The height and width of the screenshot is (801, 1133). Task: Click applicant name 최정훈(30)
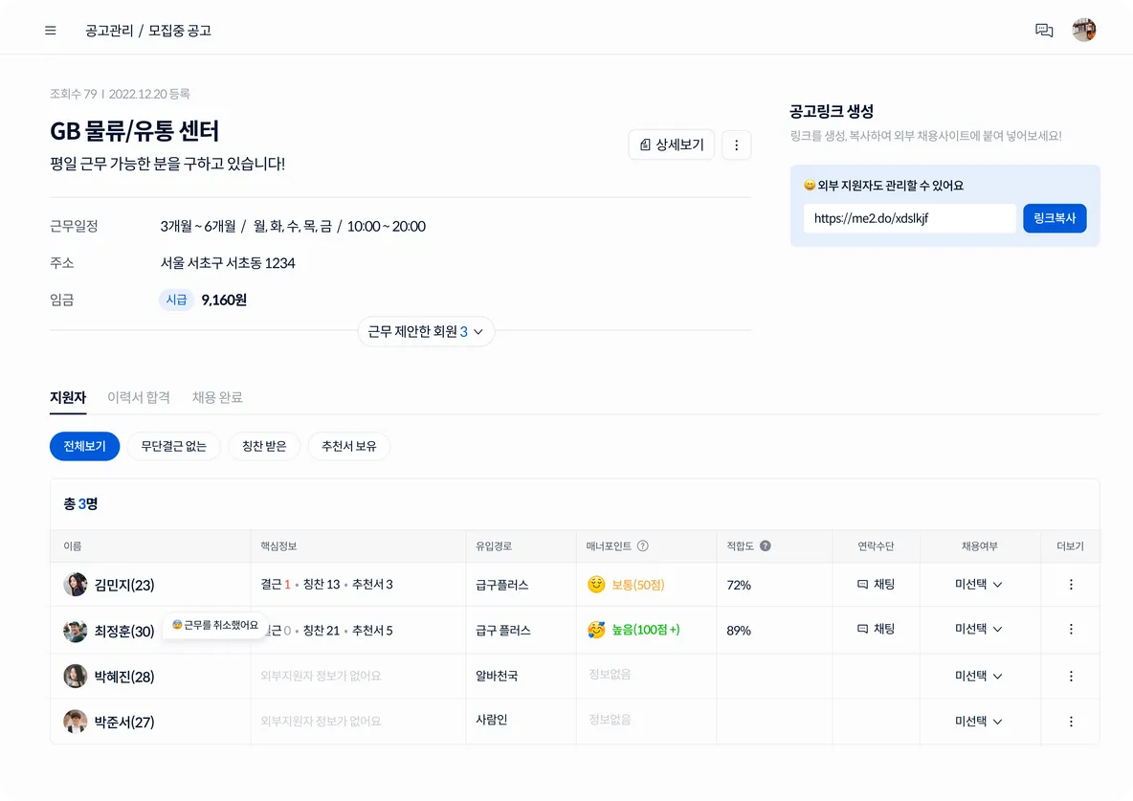click(x=124, y=631)
